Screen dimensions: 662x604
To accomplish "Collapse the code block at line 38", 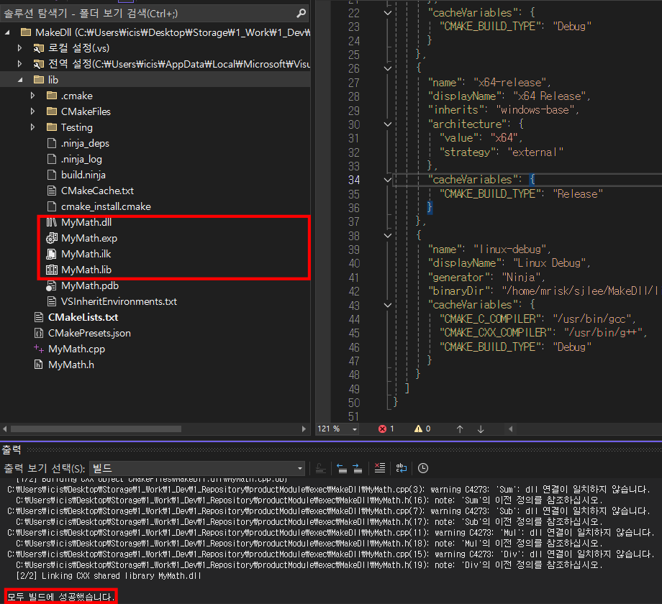I will [x=388, y=236].
